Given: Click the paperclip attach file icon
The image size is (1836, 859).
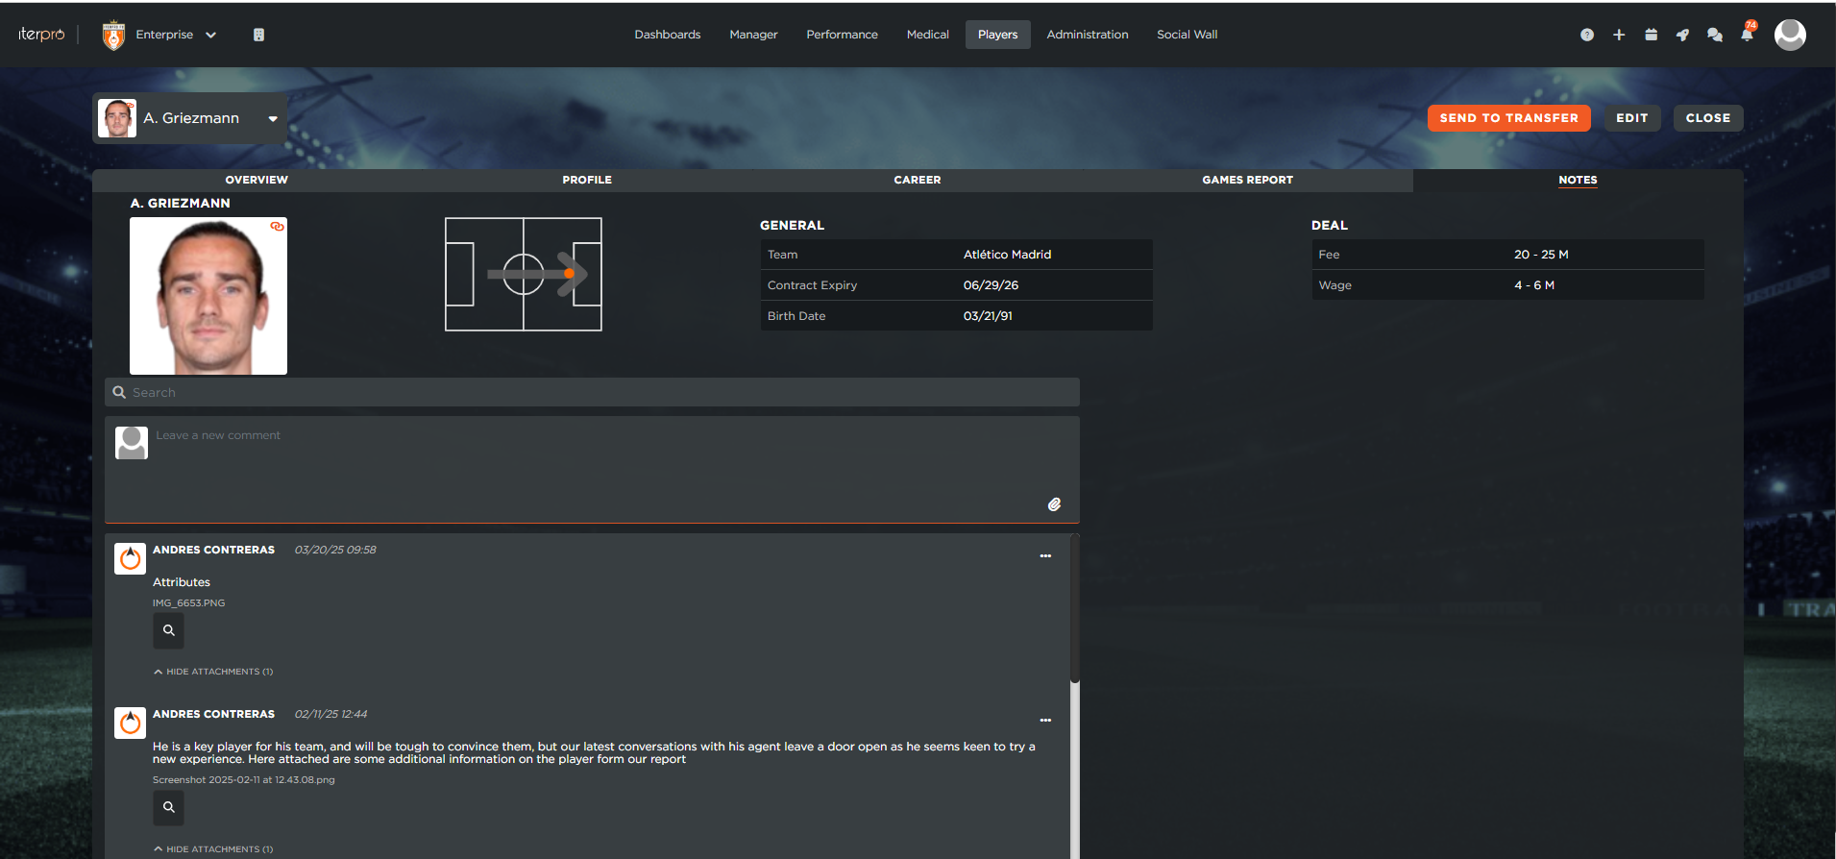Looking at the screenshot, I should tap(1054, 504).
